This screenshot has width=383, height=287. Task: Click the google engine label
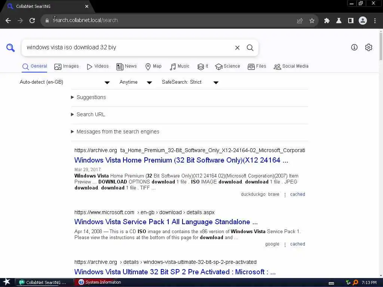[x=272, y=244]
